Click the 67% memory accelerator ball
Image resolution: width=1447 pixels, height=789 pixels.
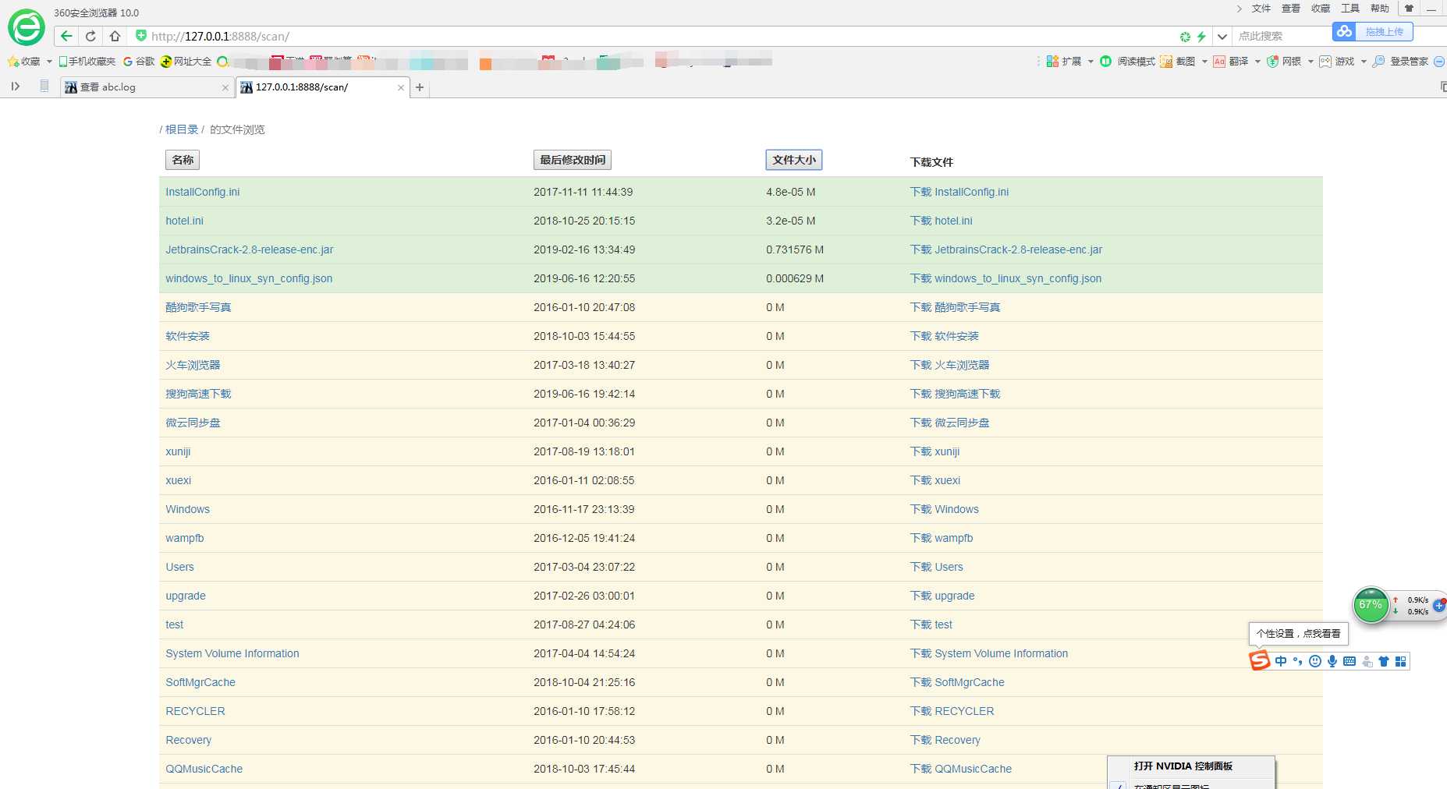[x=1371, y=605]
